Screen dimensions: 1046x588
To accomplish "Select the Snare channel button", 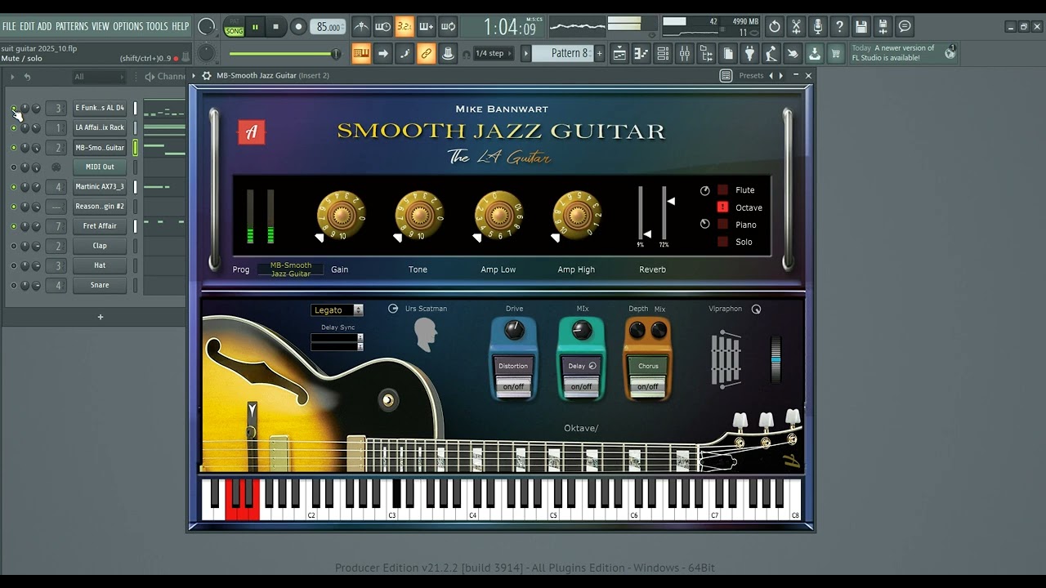I will tap(100, 285).
